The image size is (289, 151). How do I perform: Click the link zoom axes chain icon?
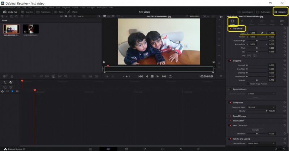[262, 33]
